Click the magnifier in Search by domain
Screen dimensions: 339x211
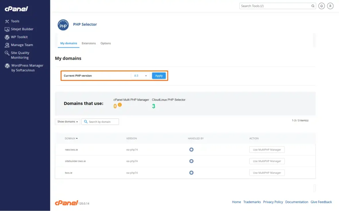(x=86, y=122)
